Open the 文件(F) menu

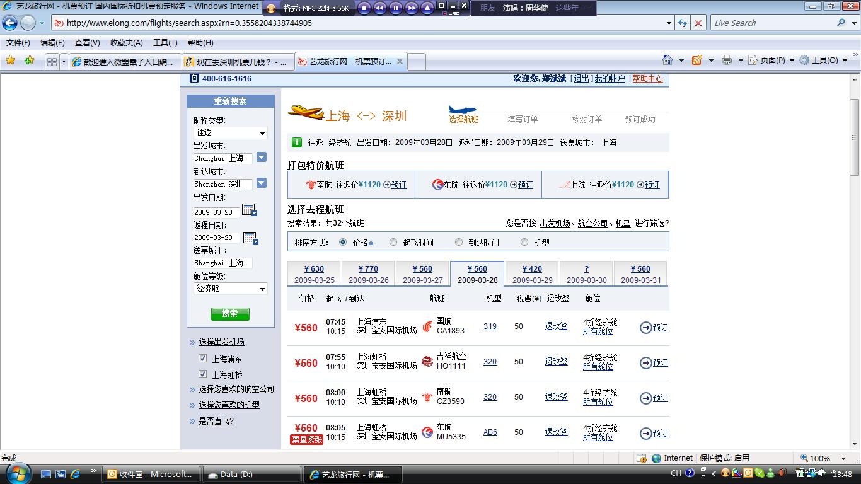tap(18, 43)
